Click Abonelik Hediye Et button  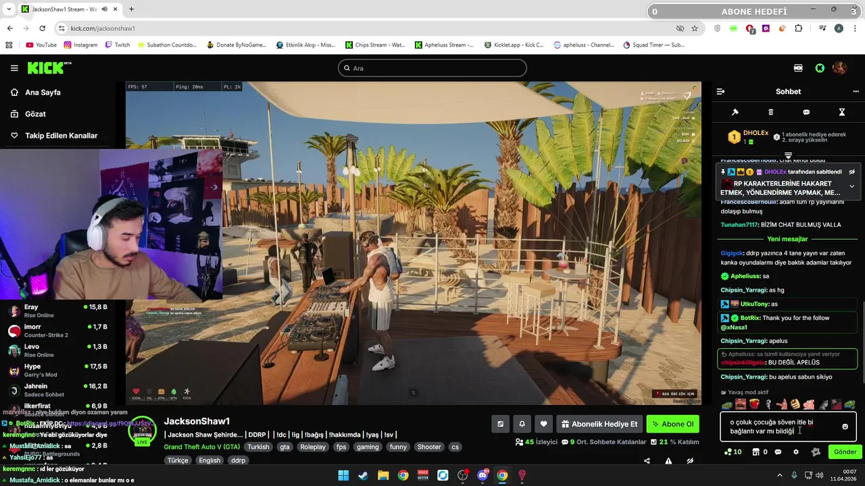point(599,424)
